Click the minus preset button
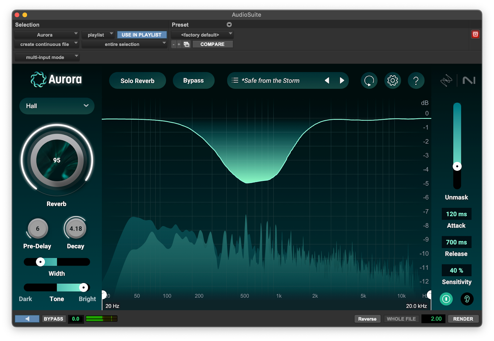 [174, 44]
